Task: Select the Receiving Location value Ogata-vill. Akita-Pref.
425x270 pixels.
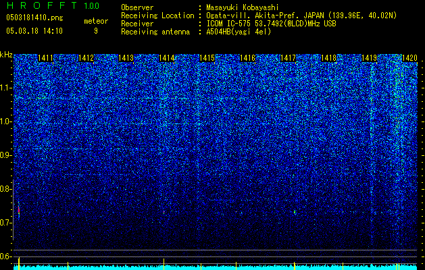Action: click(301, 16)
